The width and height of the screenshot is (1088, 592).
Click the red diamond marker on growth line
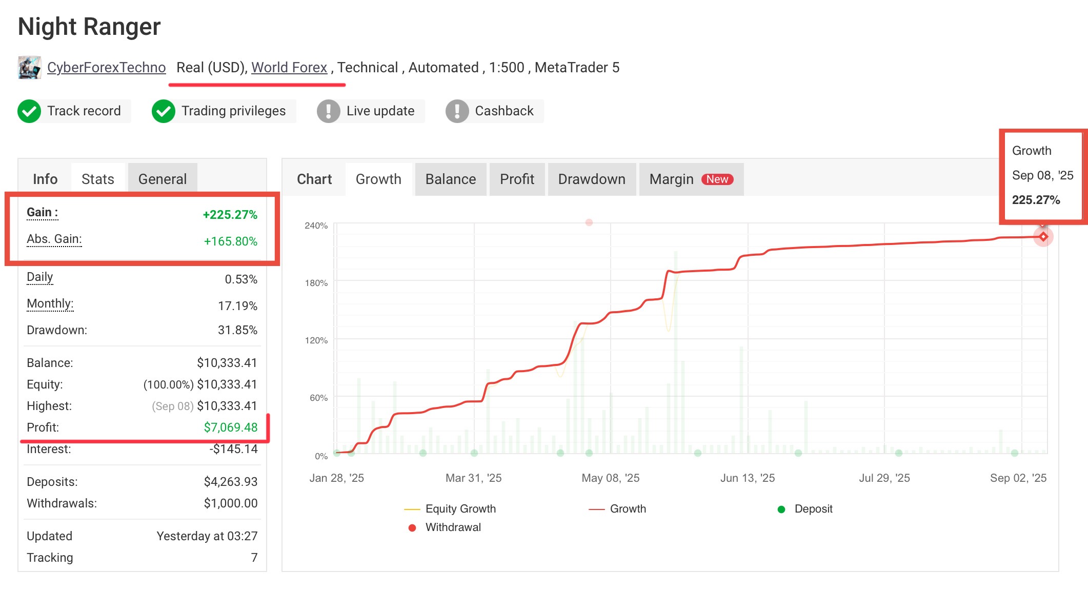tap(1043, 237)
